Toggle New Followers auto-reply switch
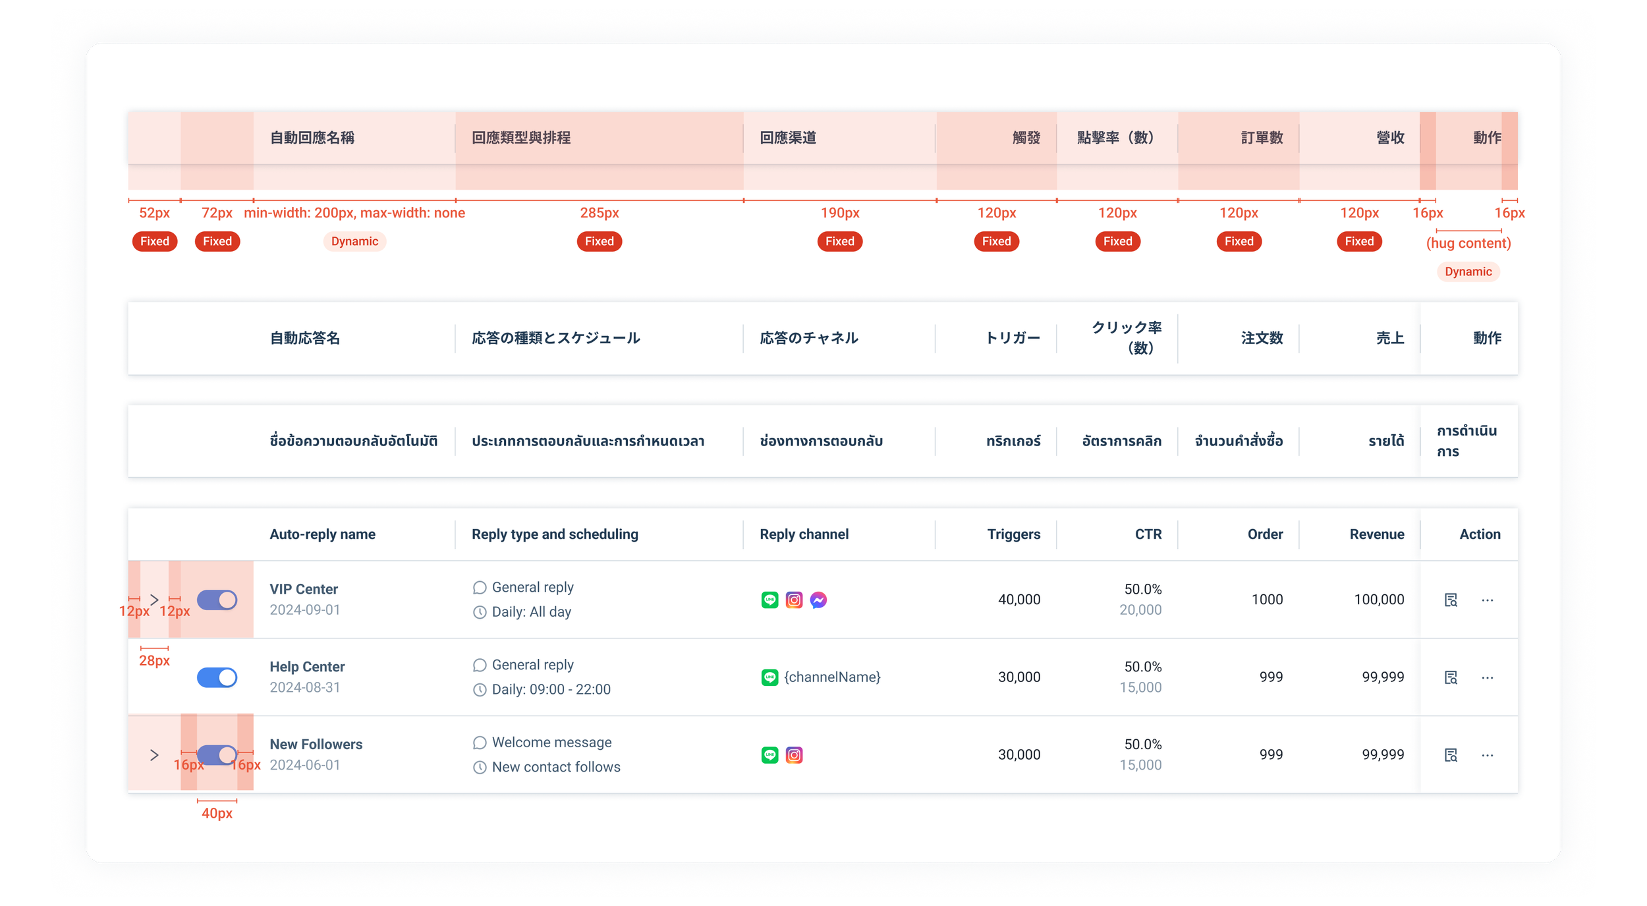 217,755
